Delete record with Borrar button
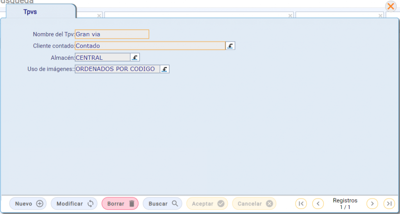The image size is (400, 214). pos(120,203)
